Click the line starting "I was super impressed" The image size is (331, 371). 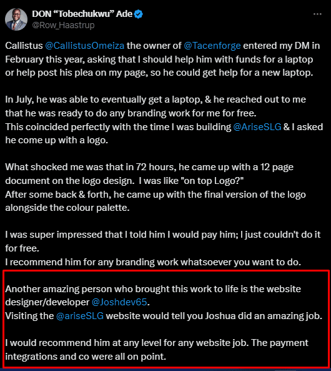pyautogui.click(x=163, y=235)
